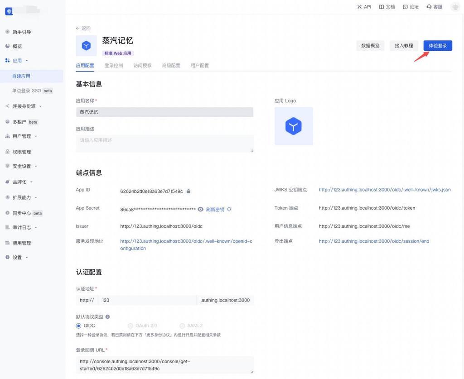Screen dimensions: 464x379
Task: Open the JWKS 公钥端点 jwks.json link
Action: 385,190
